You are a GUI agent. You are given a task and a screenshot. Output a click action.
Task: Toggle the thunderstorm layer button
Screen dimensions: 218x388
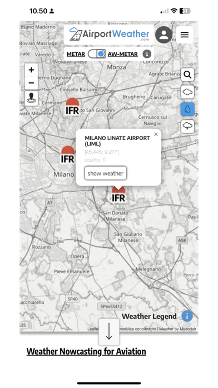click(187, 127)
